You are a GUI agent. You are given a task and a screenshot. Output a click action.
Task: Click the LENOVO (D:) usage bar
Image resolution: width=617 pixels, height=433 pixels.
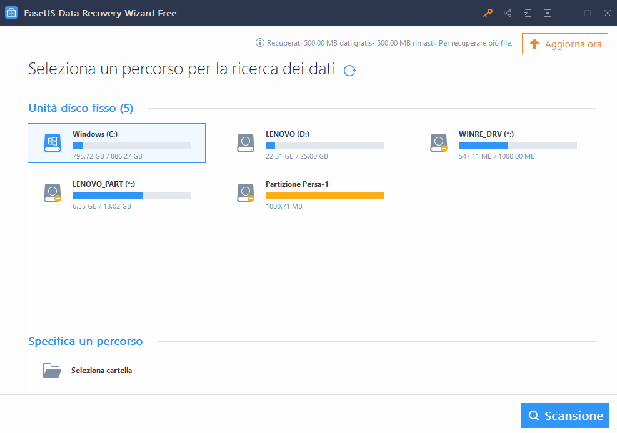tap(324, 146)
